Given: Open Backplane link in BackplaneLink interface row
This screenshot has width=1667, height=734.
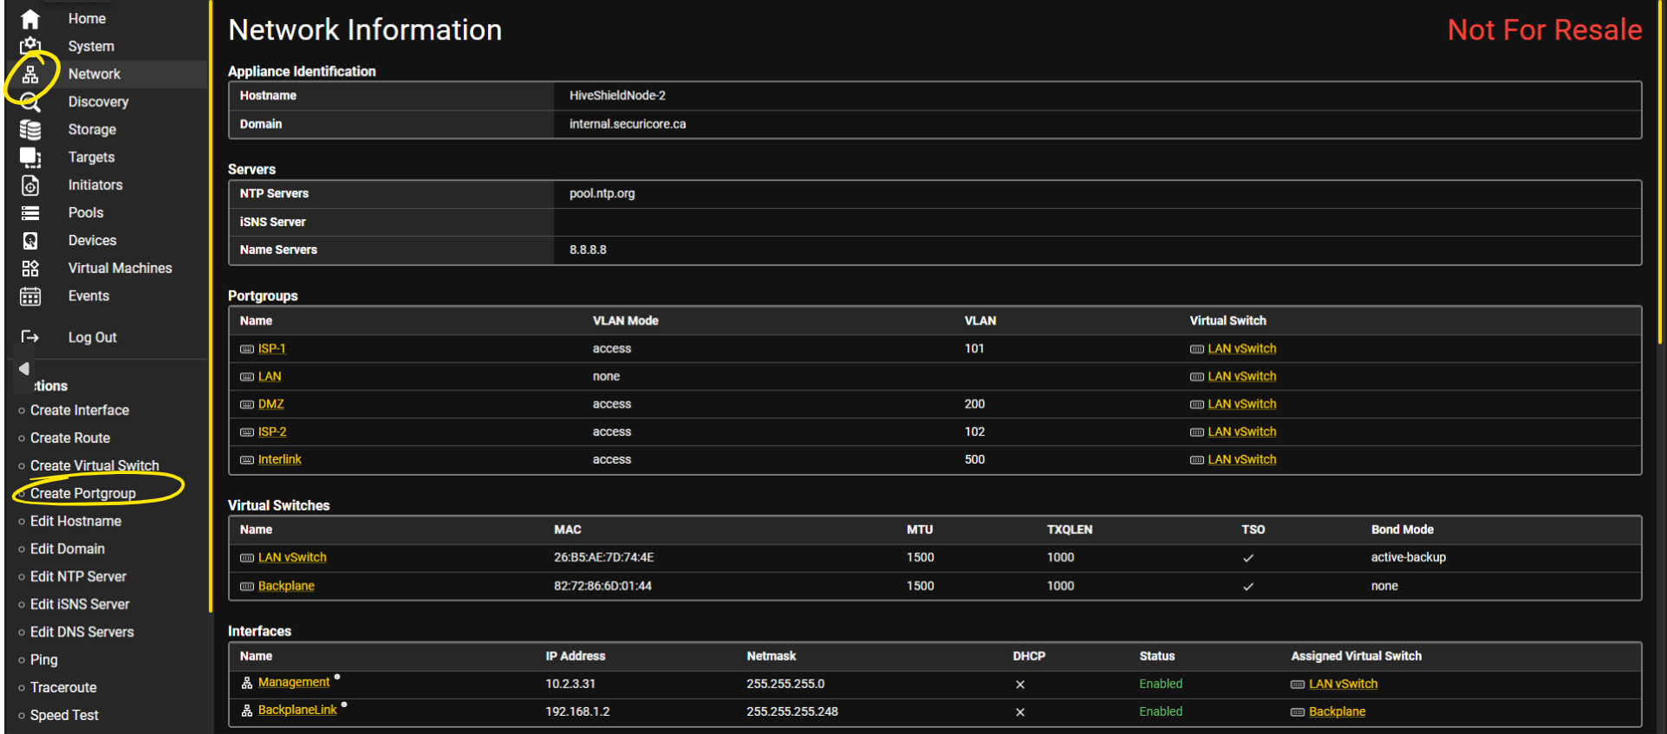Looking at the screenshot, I should click(1337, 711).
